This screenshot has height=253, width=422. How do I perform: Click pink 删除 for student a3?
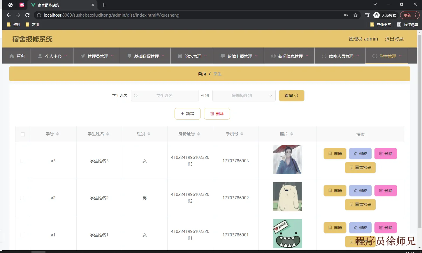click(x=386, y=154)
